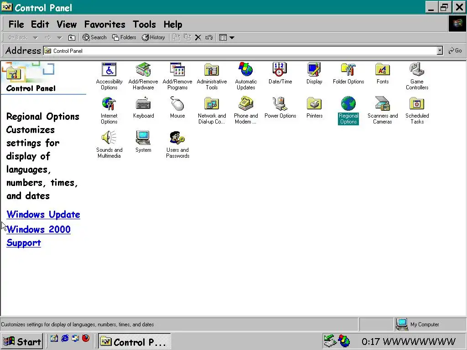
Task: Click the Forward arrow button
Action: (x=48, y=38)
